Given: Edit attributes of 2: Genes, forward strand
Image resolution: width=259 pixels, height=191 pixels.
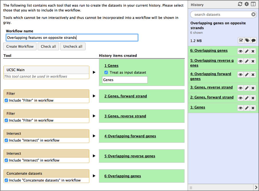Looking at the screenshot, I should 247,98.
